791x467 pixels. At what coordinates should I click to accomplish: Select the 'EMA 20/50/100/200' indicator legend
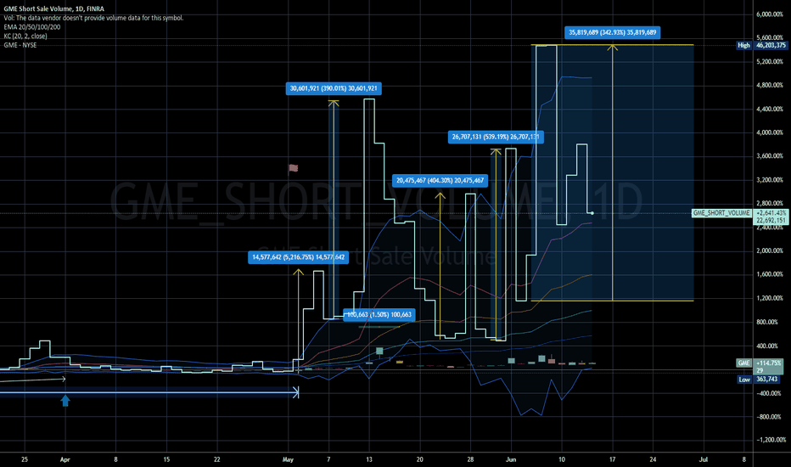point(31,27)
